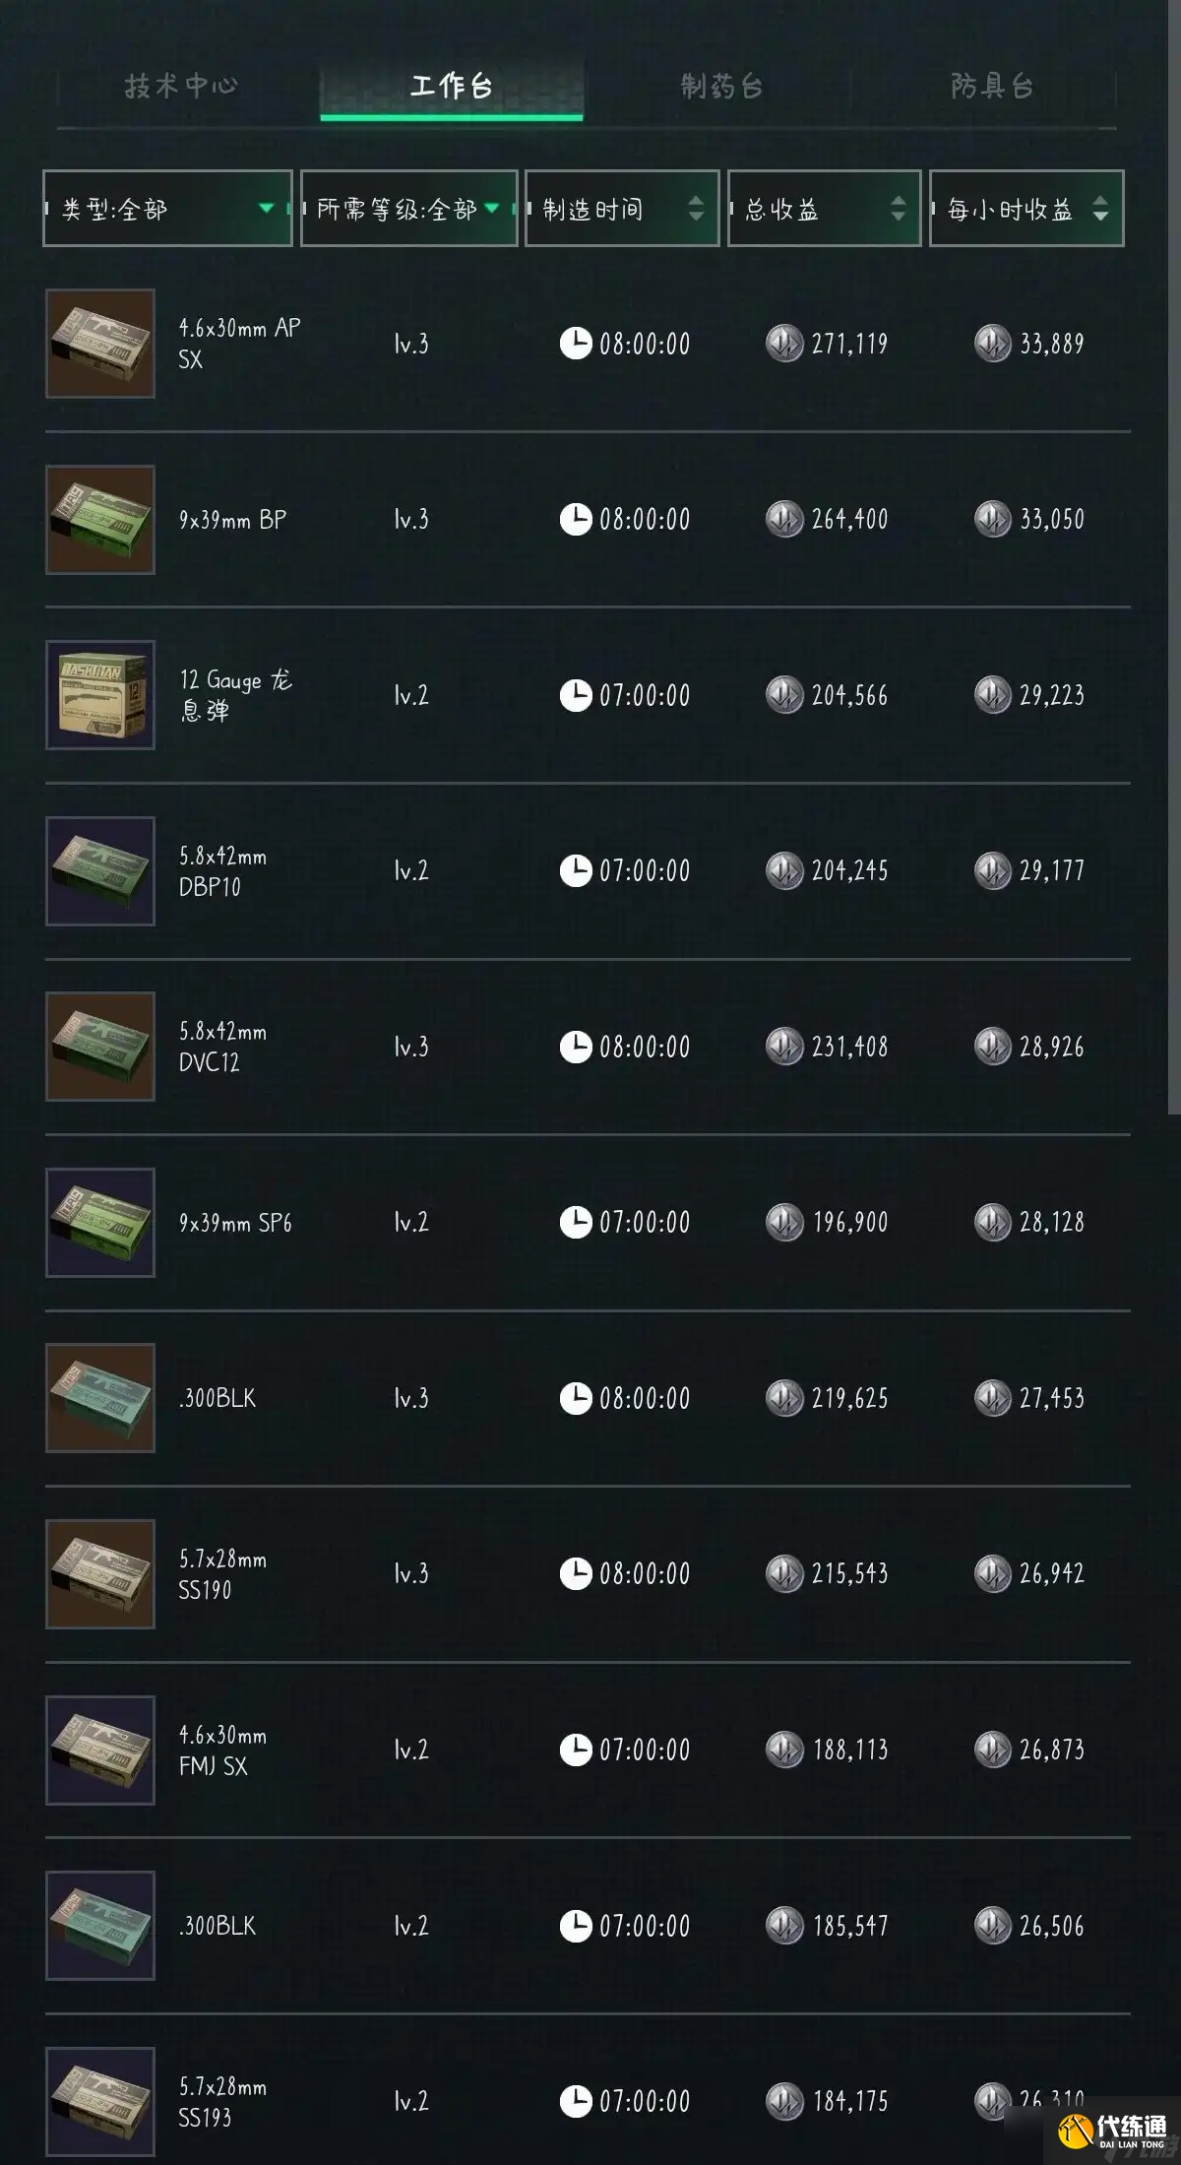Screen dimensions: 1181x2165
Task: Expand the 类型:全部 dropdown
Action: coord(167,209)
